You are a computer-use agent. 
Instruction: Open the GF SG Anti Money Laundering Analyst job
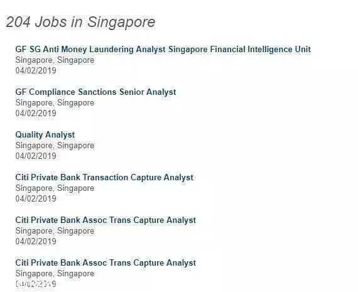(163, 50)
